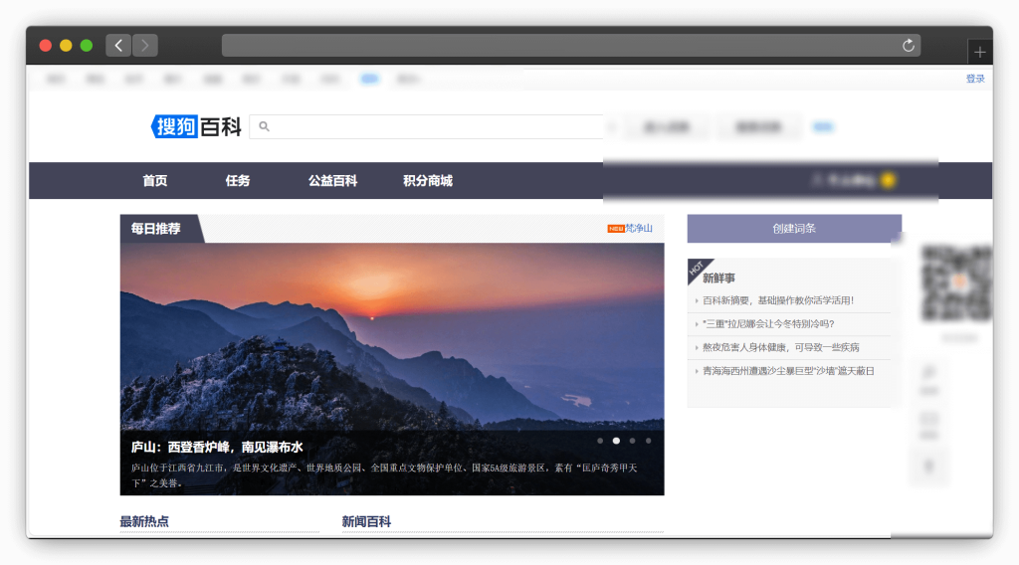Click the 新闻百科 section heading

(x=366, y=521)
